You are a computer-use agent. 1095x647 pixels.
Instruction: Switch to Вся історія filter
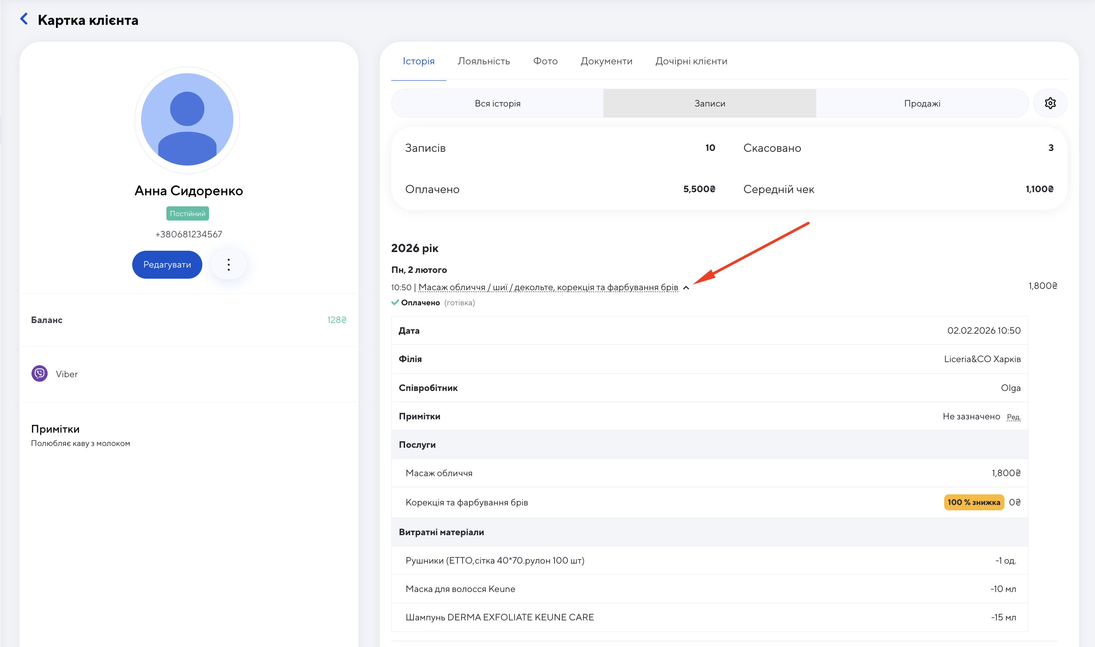pos(497,103)
